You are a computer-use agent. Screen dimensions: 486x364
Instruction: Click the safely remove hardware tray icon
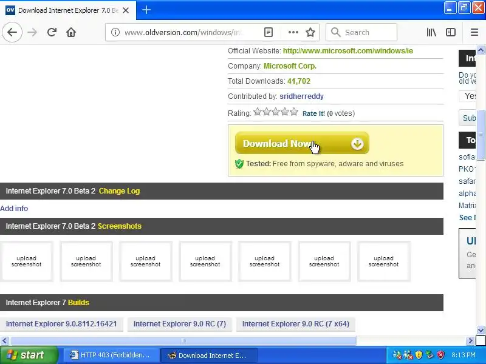pyautogui.click(x=430, y=355)
